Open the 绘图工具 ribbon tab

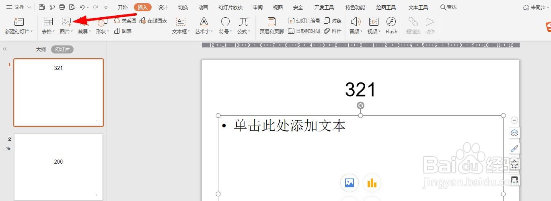click(x=386, y=7)
